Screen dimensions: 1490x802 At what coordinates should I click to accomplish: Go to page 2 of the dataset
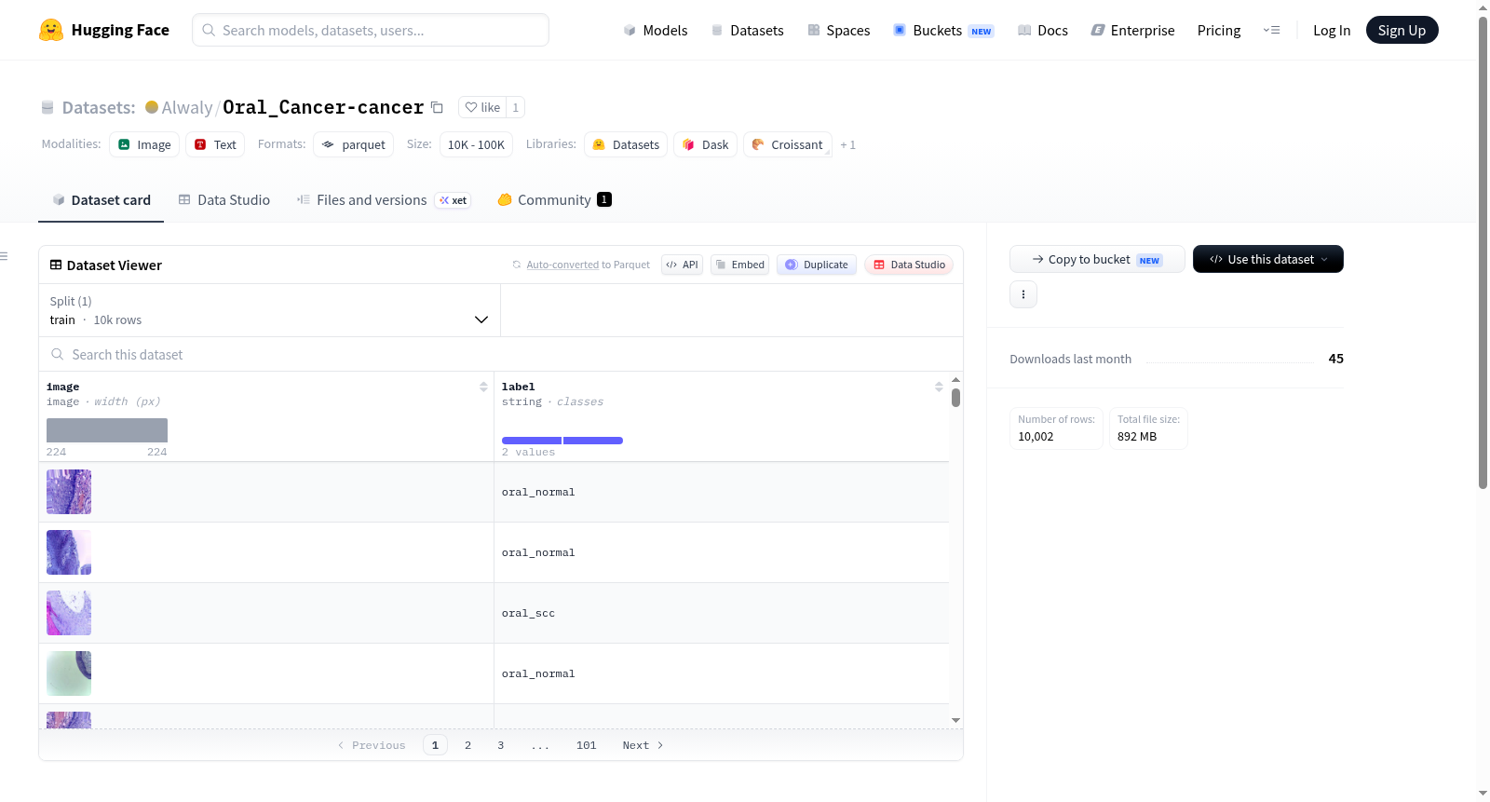point(467,745)
